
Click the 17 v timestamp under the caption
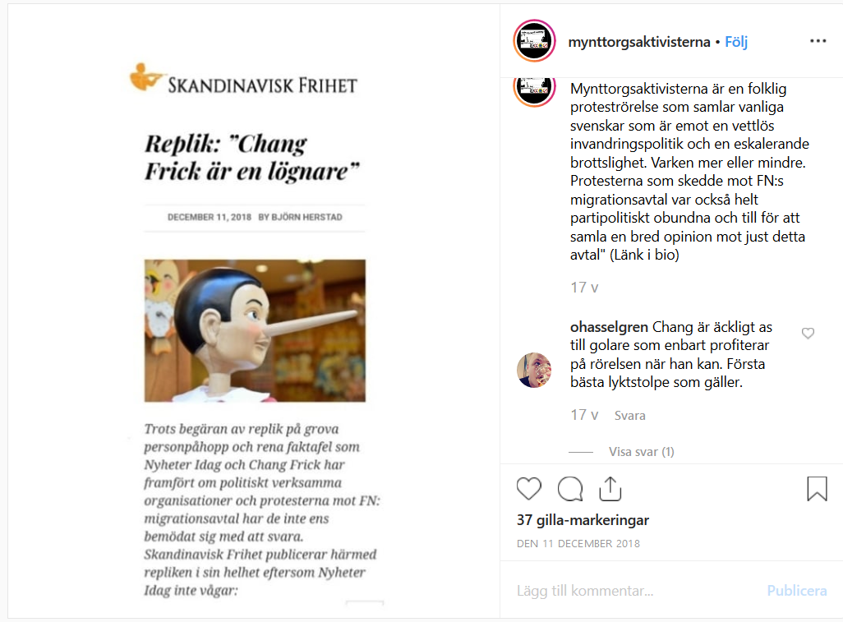coord(584,288)
